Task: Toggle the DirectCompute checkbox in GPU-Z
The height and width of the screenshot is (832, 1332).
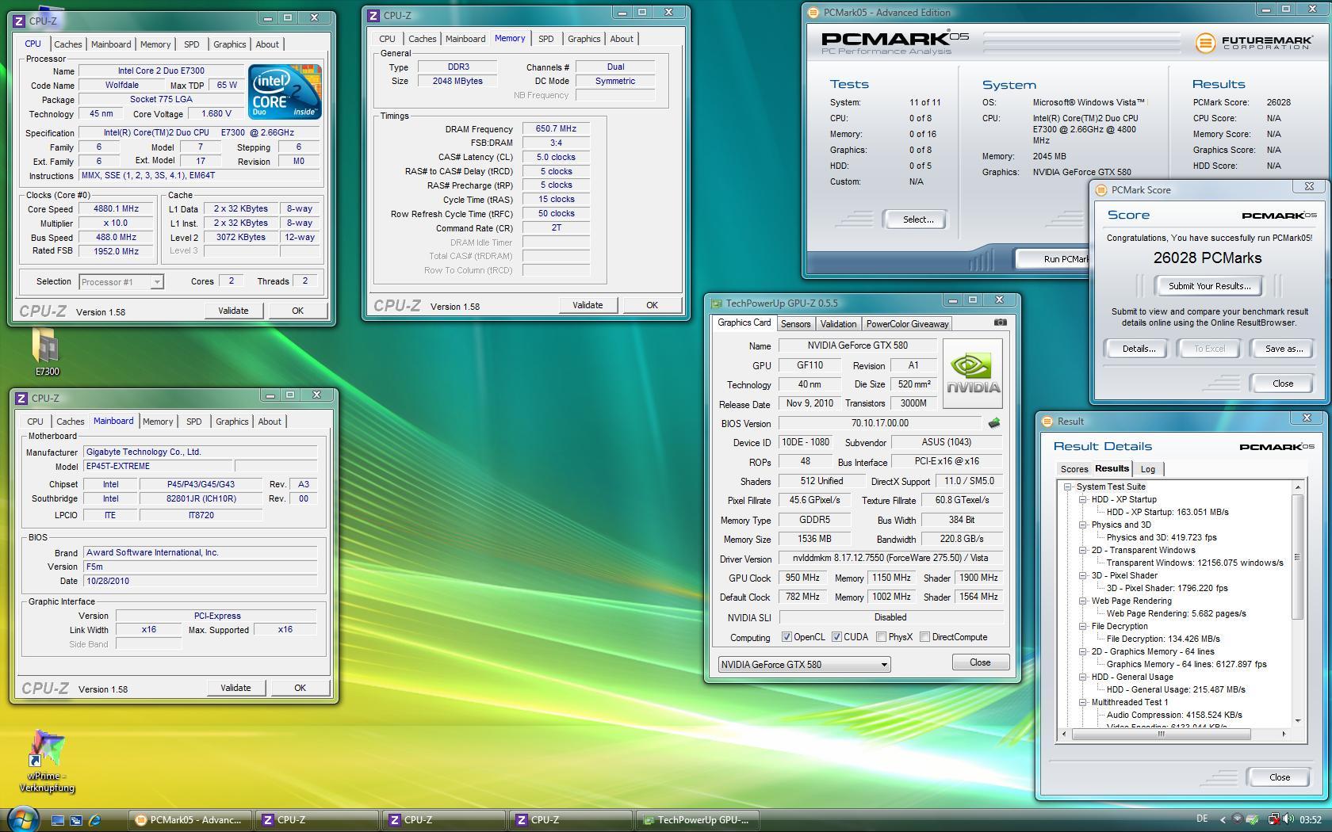Action: tap(924, 637)
